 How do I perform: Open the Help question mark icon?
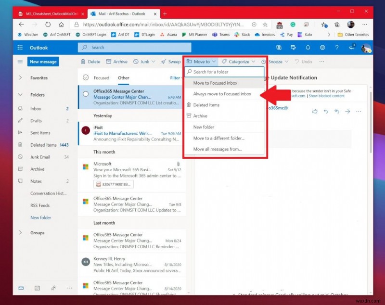pyautogui.click(x=337, y=48)
